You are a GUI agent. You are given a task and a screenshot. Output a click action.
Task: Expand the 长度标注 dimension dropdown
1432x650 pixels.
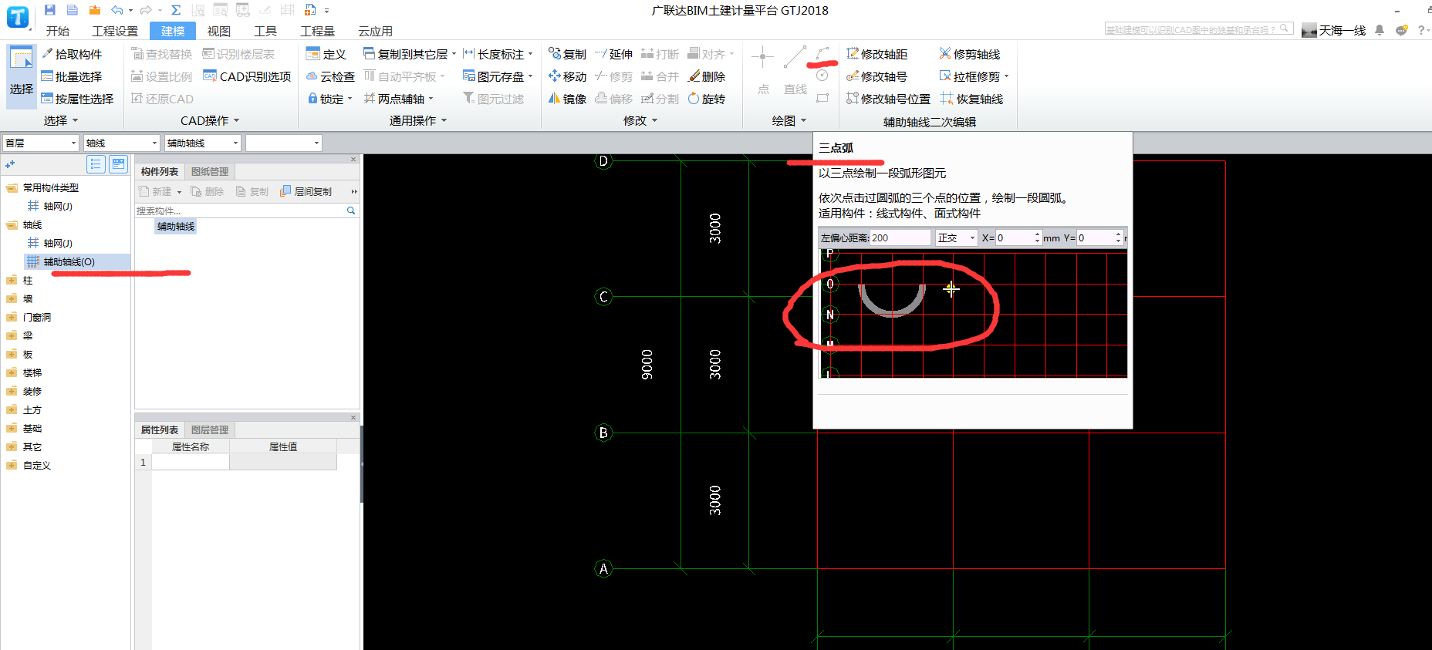coord(530,54)
